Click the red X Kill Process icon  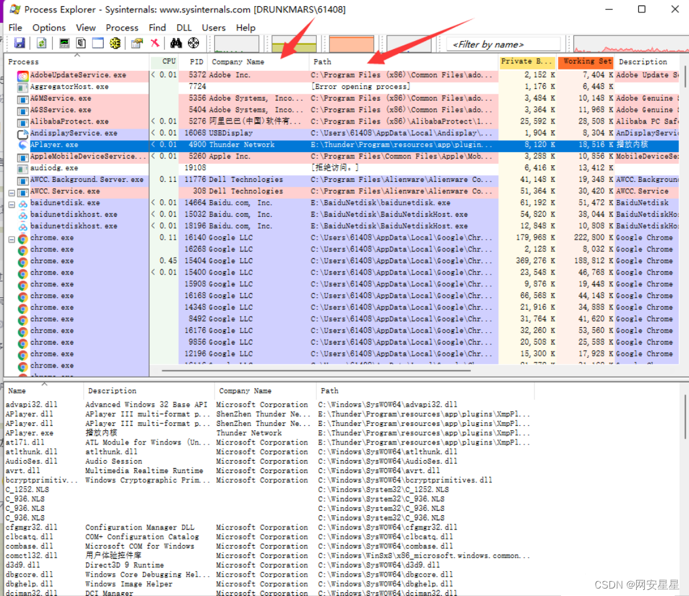pyautogui.click(x=155, y=43)
